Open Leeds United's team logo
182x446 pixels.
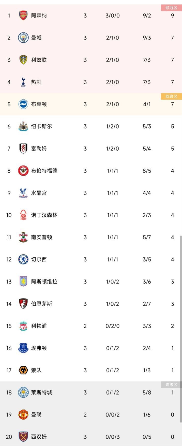pyautogui.click(x=23, y=60)
